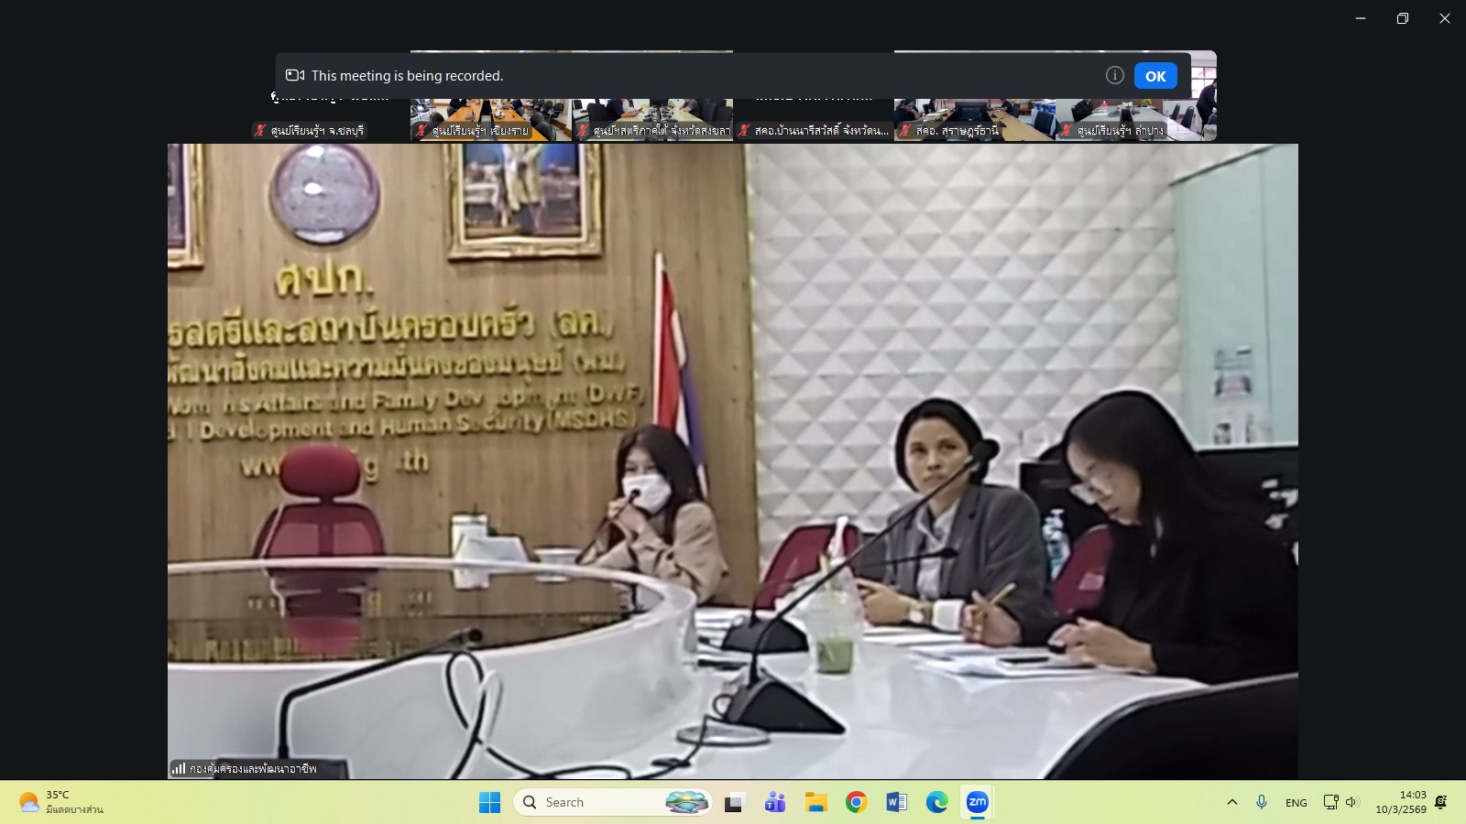Launch Microsoft Teams from the taskbar

pos(775,803)
